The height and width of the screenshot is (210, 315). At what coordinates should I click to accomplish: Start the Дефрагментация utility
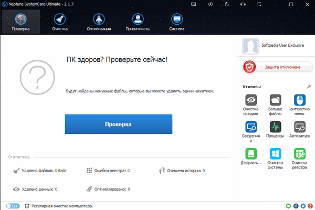pos(251,156)
